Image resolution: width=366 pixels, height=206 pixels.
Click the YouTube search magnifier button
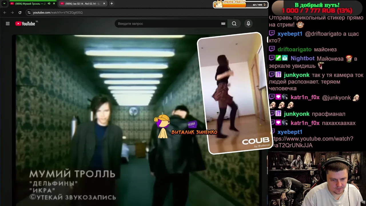pyautogui.click(x=234, y=24)
